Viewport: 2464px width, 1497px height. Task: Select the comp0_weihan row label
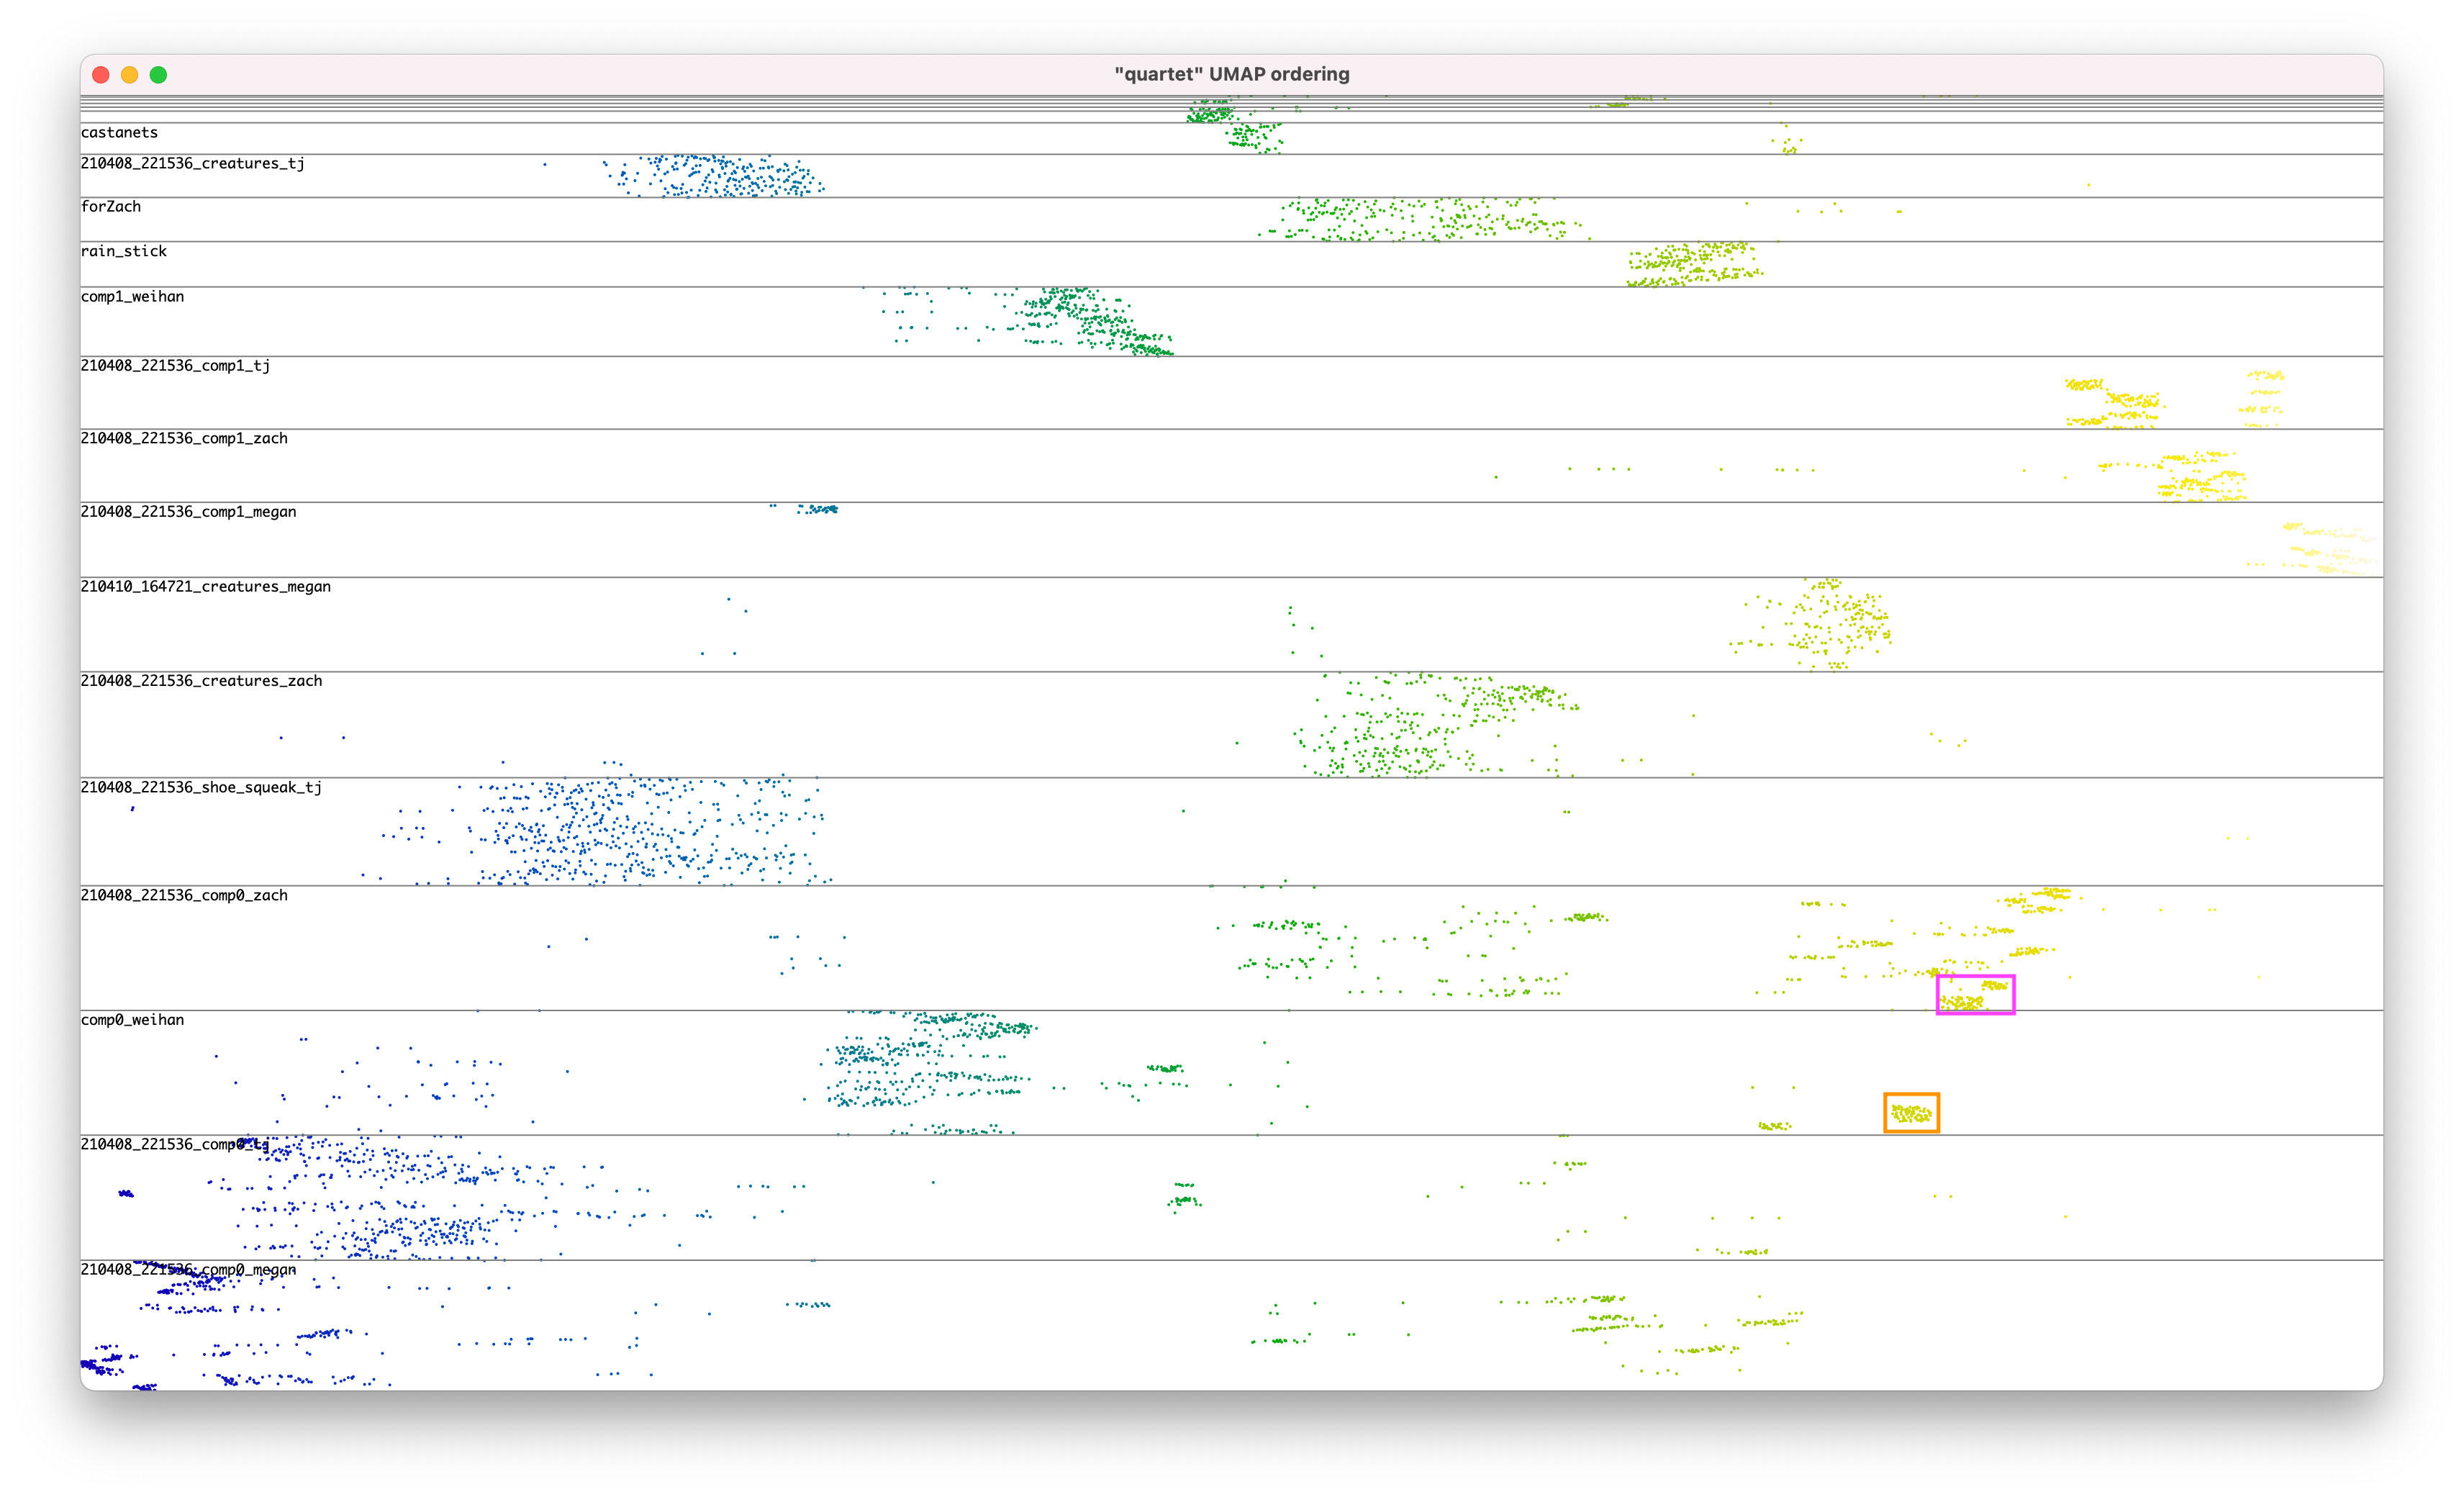click(132, 1020)
